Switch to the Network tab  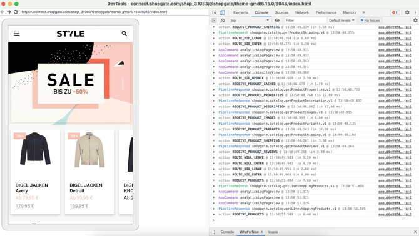point(302,12)
